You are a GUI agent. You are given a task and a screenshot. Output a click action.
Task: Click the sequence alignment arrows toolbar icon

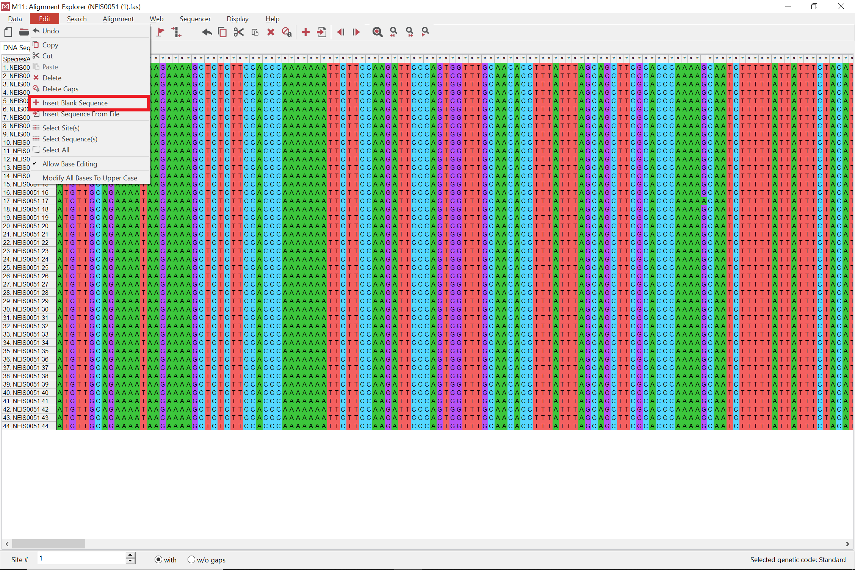[x=176, y=32]
